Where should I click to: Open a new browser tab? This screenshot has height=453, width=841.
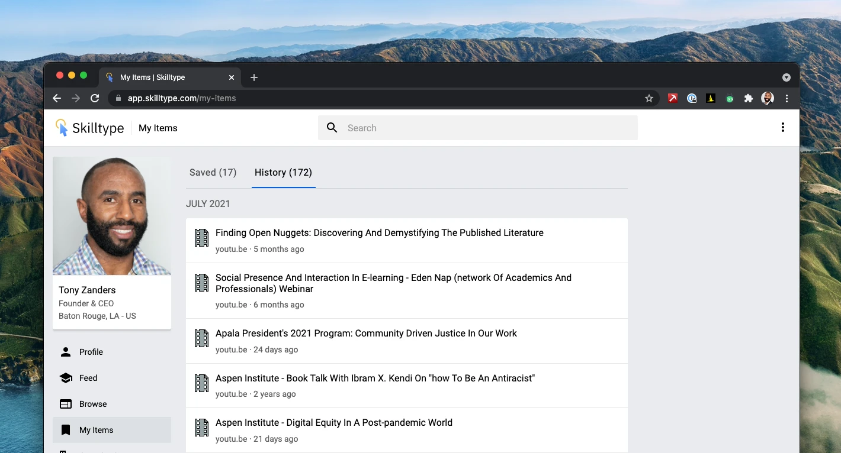(x=254, y=77)
